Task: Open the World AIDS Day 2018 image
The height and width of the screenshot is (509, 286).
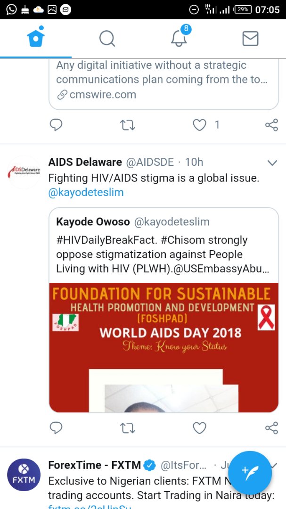Action: (163, 347)
